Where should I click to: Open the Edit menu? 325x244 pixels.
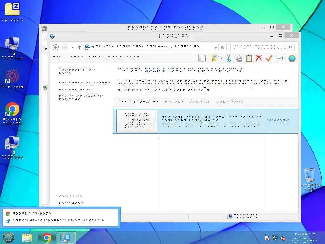pos(77,58)
